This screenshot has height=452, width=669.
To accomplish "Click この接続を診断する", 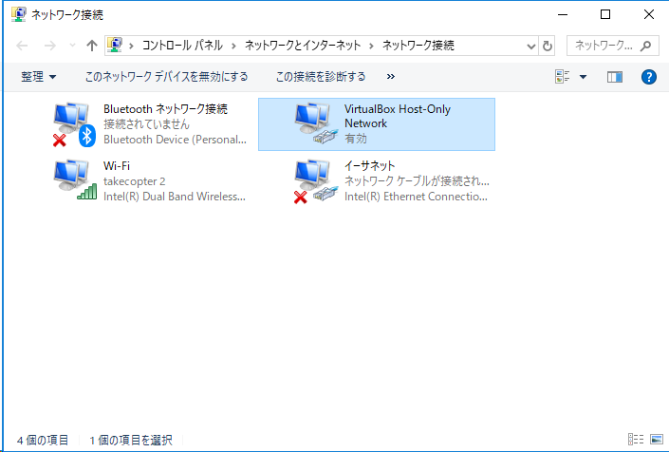I will tap(320, 77).
